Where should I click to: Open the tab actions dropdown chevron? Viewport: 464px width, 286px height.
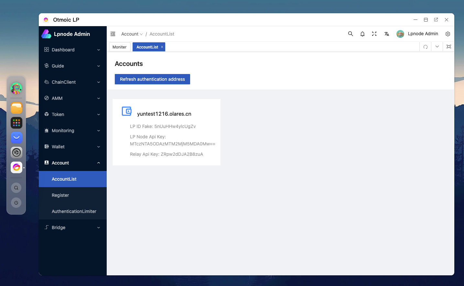(437, 47)
